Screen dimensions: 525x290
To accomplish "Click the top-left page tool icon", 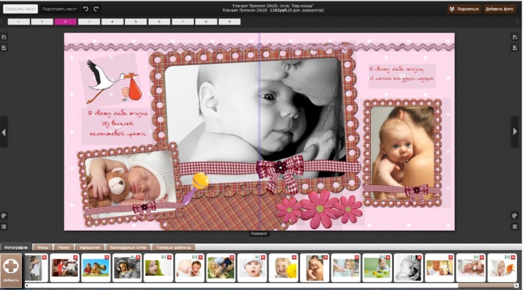I will point(4,37).
